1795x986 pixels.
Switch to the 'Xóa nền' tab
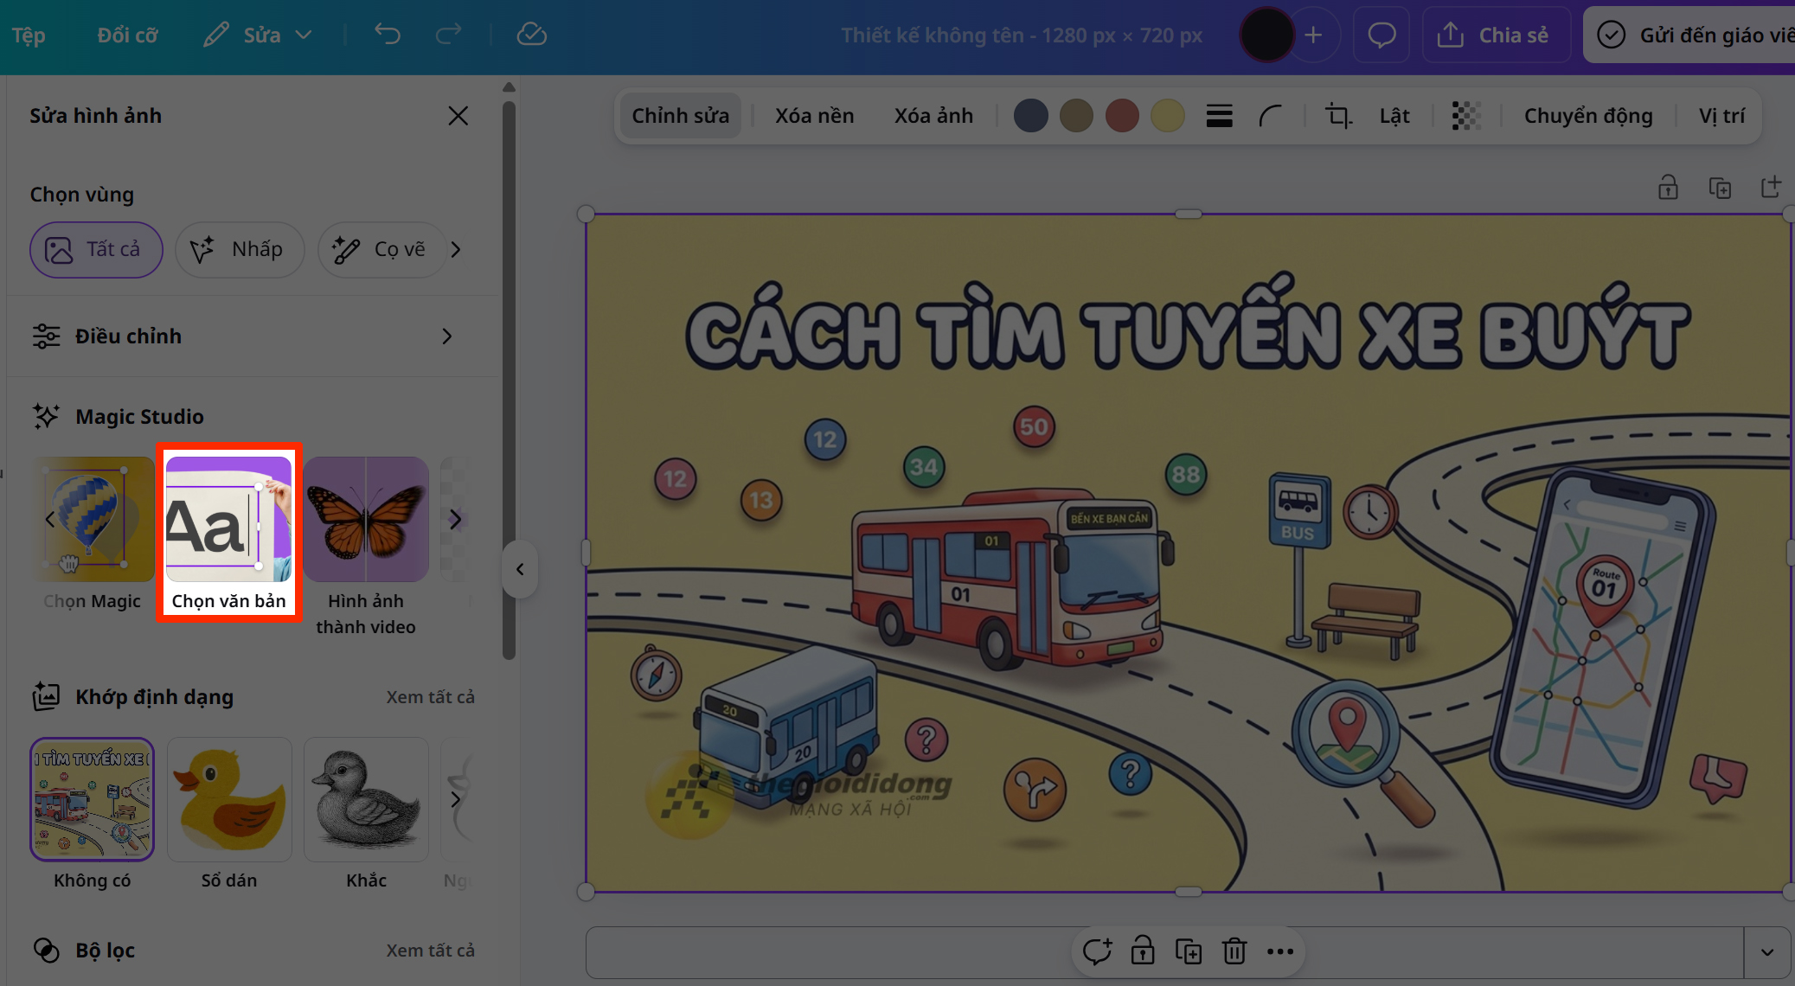pos(814,115)
